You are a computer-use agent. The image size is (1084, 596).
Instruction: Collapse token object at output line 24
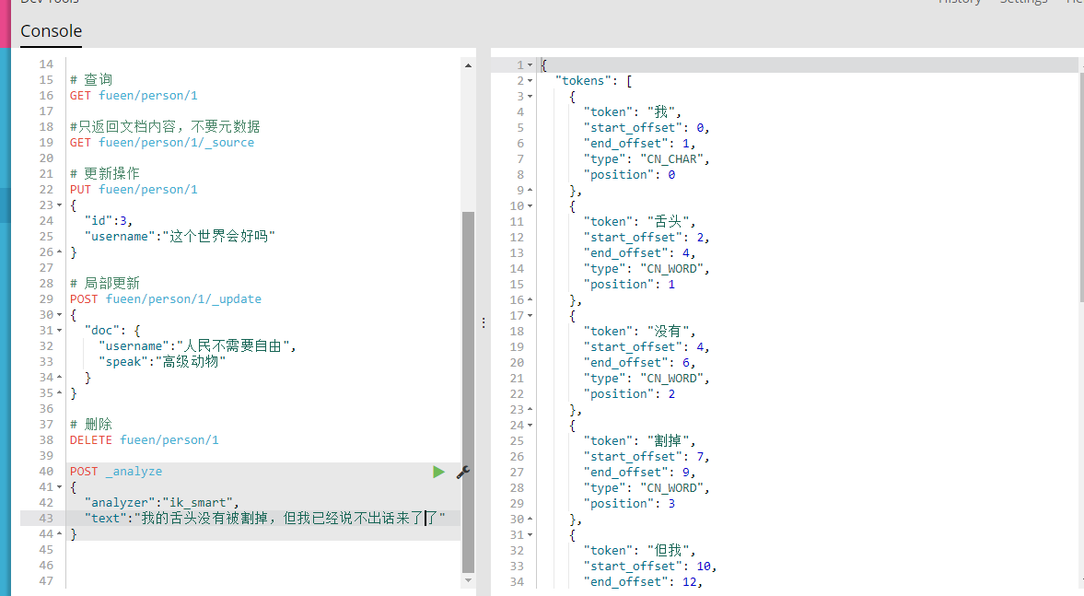pos(530,426)
